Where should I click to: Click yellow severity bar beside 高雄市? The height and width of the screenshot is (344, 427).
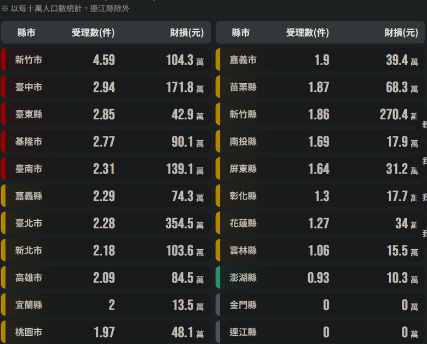click(3, 278)
